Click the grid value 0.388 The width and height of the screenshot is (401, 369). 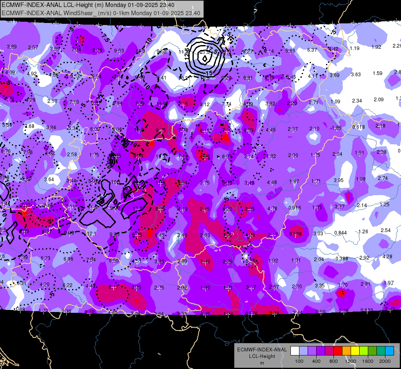(342, 258)
